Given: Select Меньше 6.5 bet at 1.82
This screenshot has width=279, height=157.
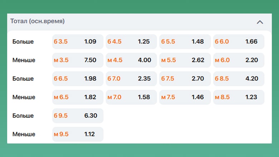Looking at the screenshot, I should tap(78, 97).
